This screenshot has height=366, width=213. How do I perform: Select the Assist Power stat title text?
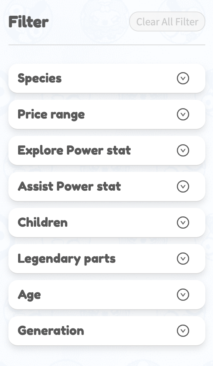coord(69,186)
